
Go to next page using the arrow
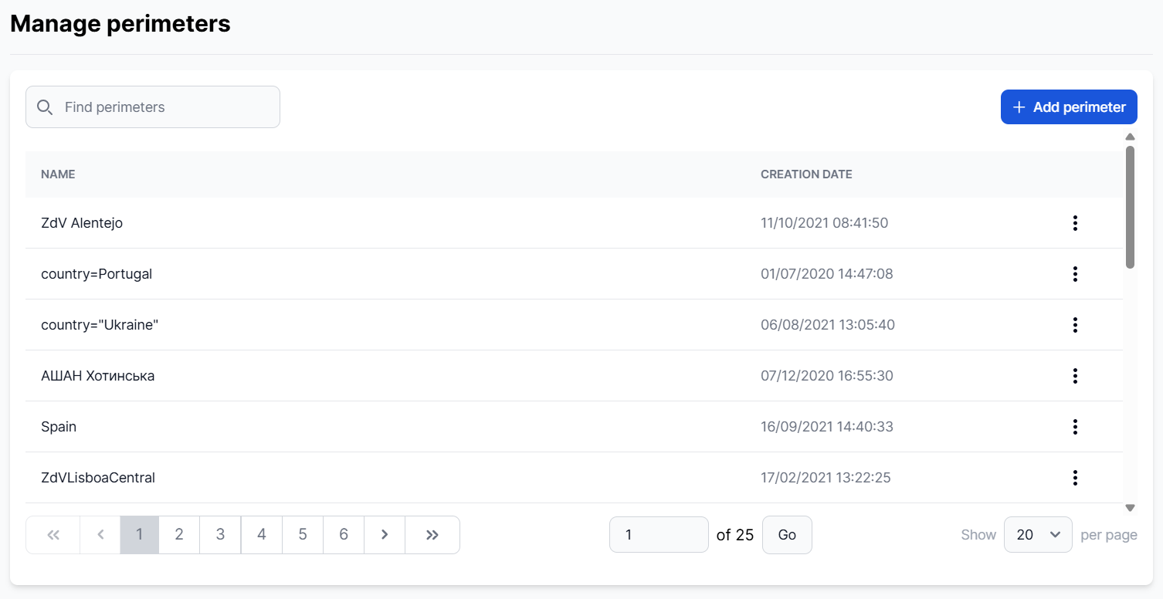coord(385,535)
